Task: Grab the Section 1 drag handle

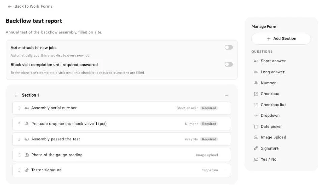Action: 16,95
